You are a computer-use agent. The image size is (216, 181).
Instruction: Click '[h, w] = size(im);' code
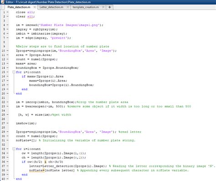click(35, 115)
